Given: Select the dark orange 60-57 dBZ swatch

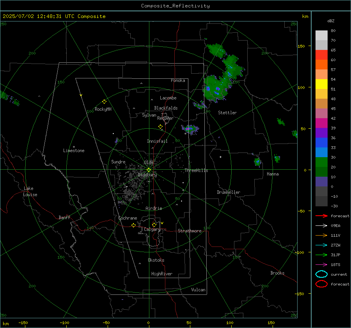Looking at the screenshot, I should (x=321, y=65).
